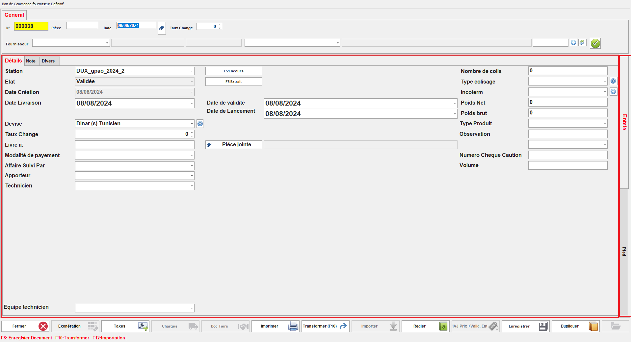The image size is (631, 342).
Task: Click the paperclip attachment icon beside Date
Action: click(162, 28)
